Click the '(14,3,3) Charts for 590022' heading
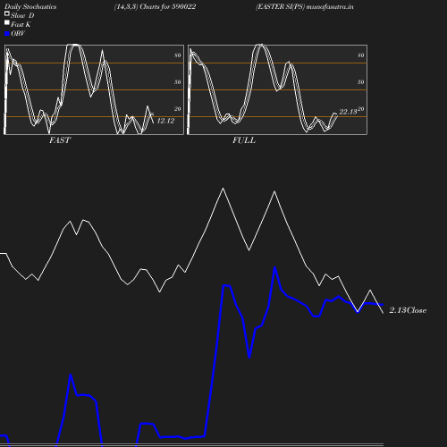 coord(155,6)
